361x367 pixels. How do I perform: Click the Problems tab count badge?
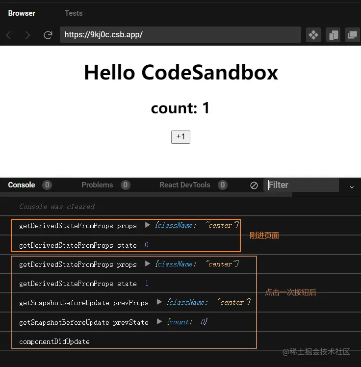tap(126, 185)
